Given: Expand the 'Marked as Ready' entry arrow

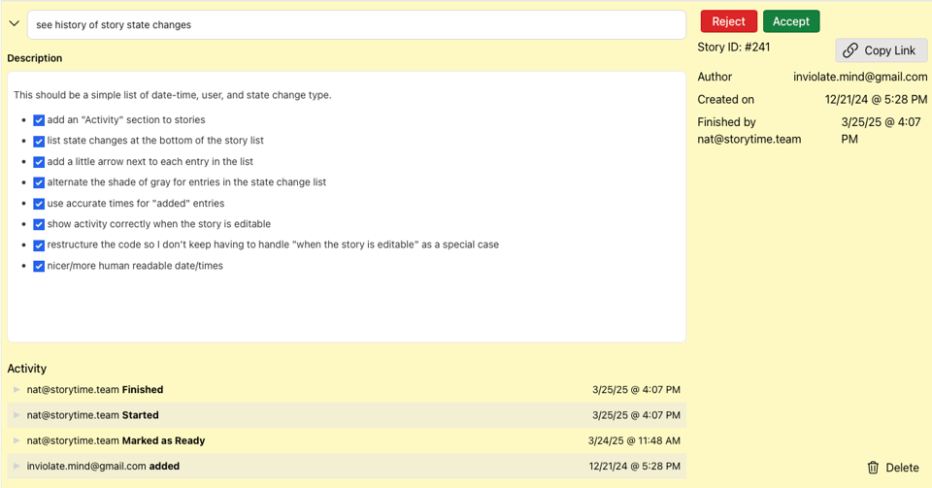Looking at the screenshot, I should [17, 440].
